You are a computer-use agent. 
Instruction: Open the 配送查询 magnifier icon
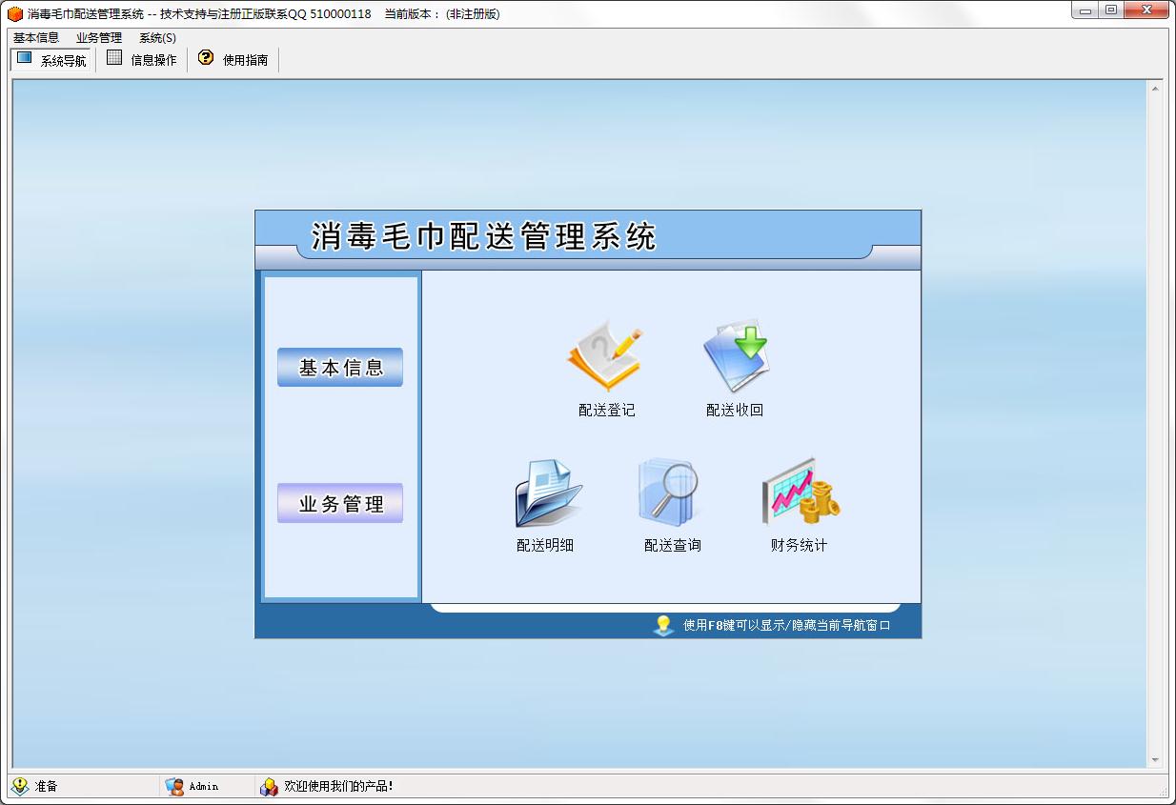point(671,493)
